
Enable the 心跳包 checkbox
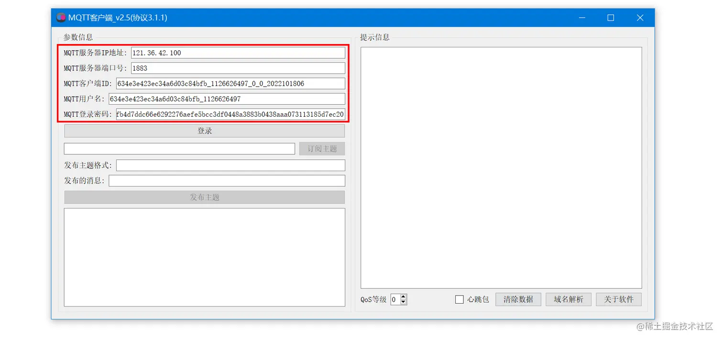460,299
